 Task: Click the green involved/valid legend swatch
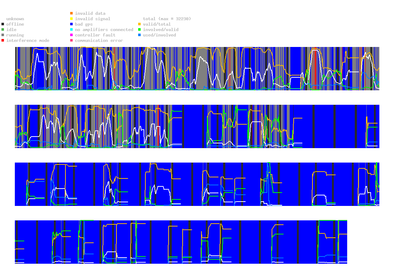click(x=139, y=30)
